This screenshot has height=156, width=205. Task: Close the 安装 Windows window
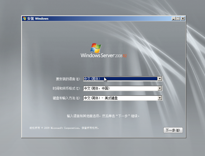[183, 19]
